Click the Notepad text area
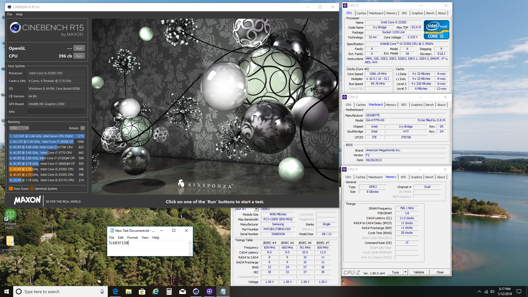 (x=148, y=248)
